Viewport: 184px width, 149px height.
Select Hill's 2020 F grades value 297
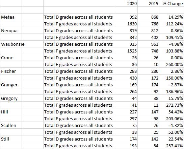pyautogui.click(x=127, y=119)
